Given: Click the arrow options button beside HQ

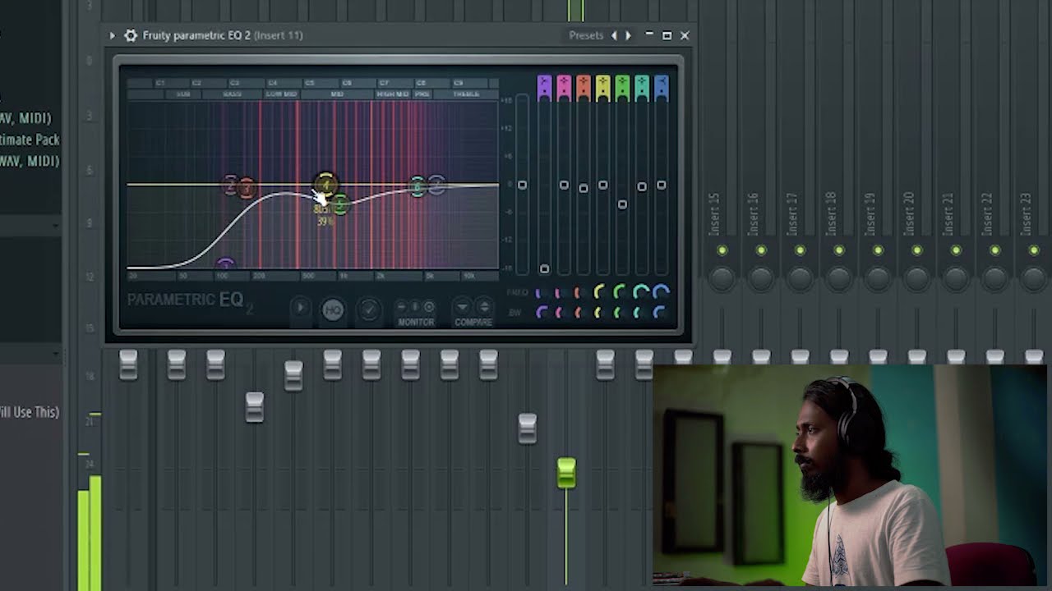Looking at the screenshot, I should [301, 309].
